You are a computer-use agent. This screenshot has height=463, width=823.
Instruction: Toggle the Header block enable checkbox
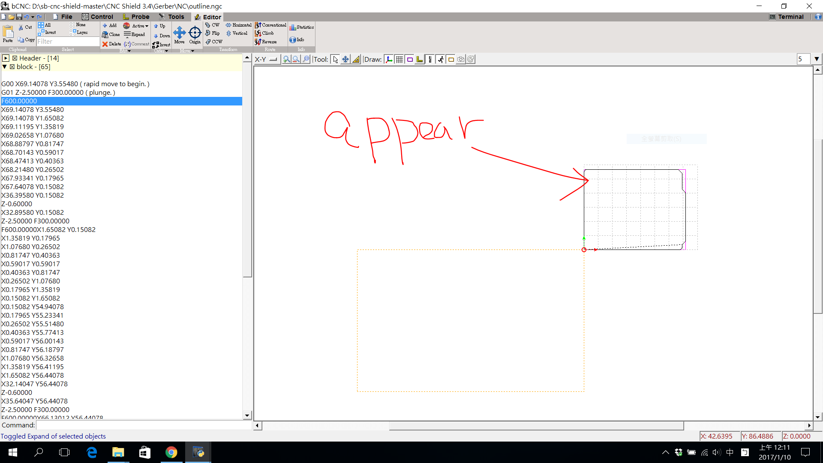pos(15,58)
